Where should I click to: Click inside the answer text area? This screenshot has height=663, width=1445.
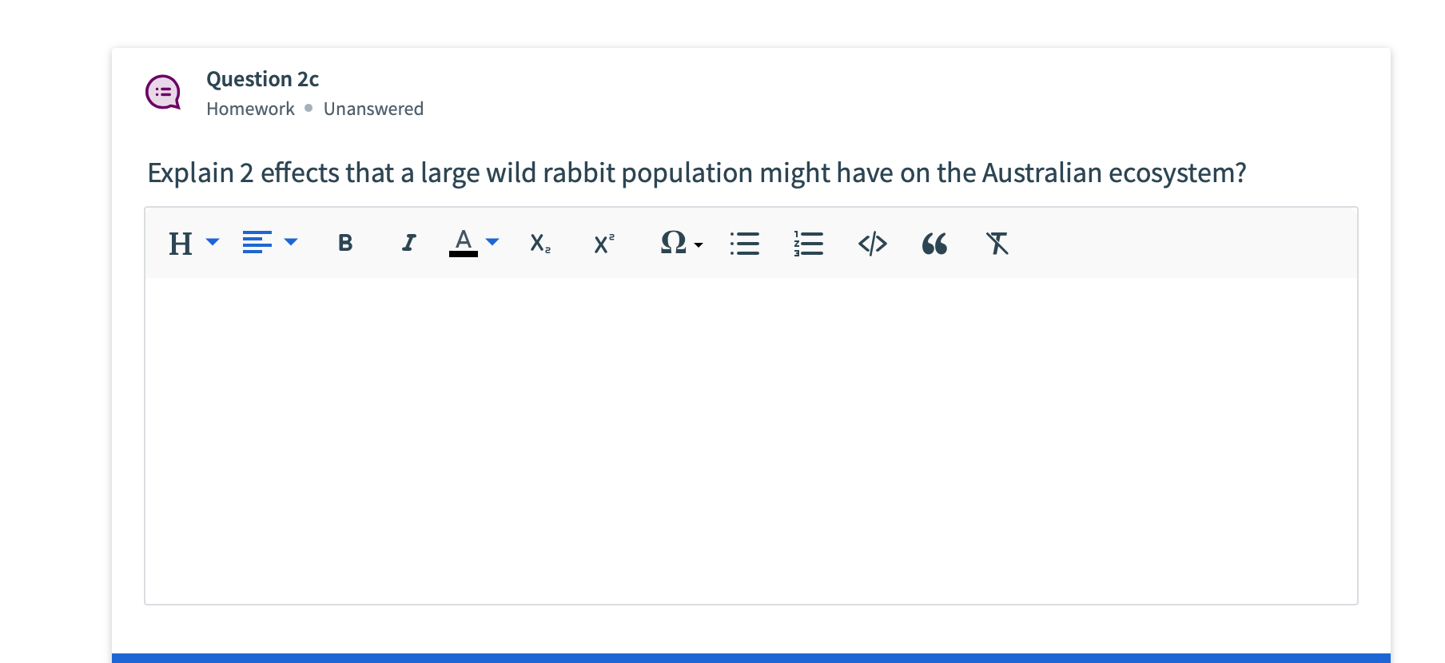point(751,441)
